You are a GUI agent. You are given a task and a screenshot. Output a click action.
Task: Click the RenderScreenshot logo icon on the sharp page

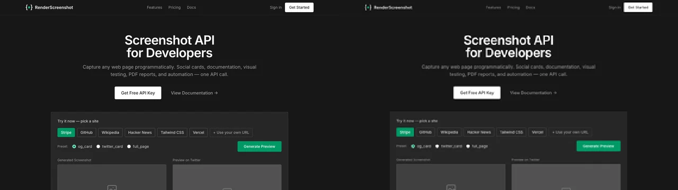[29, 7]
